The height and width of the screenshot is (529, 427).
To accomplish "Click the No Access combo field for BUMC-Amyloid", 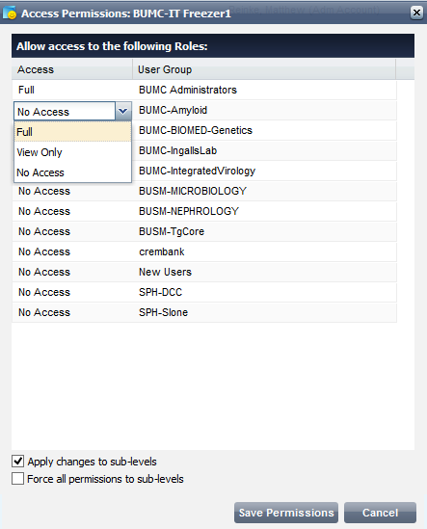I will (x=65, y=111).
